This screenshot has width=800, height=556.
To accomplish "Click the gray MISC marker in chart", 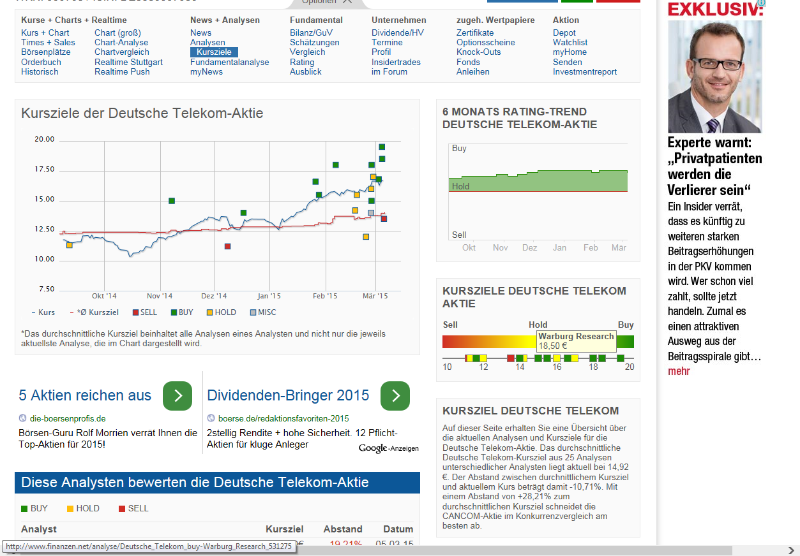I will (371, 213).
